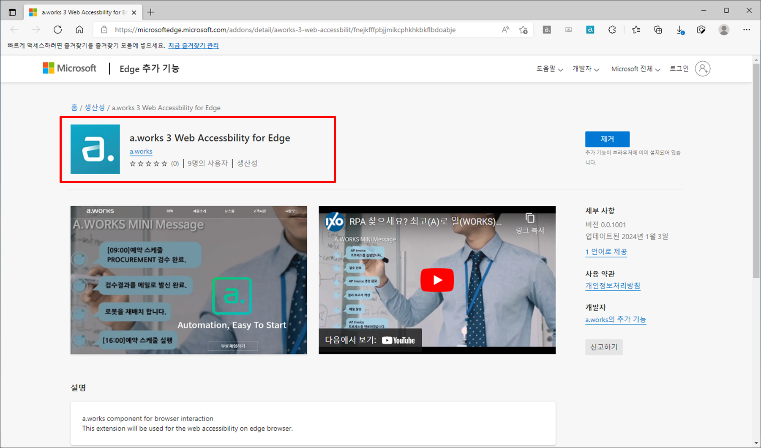Viewport: 761px width, 448px height.
Task: Go to browser home page
Action: pyautogui.click(x=79, y=30)
